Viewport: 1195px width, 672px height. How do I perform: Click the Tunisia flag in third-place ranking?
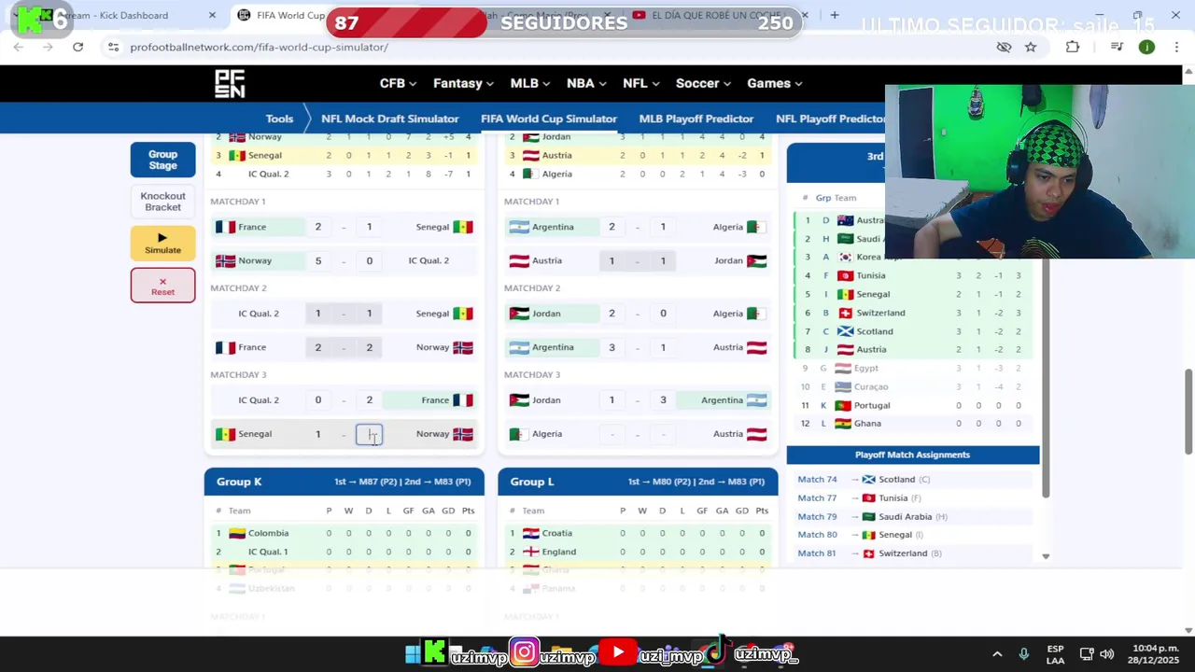pos(845,275)
